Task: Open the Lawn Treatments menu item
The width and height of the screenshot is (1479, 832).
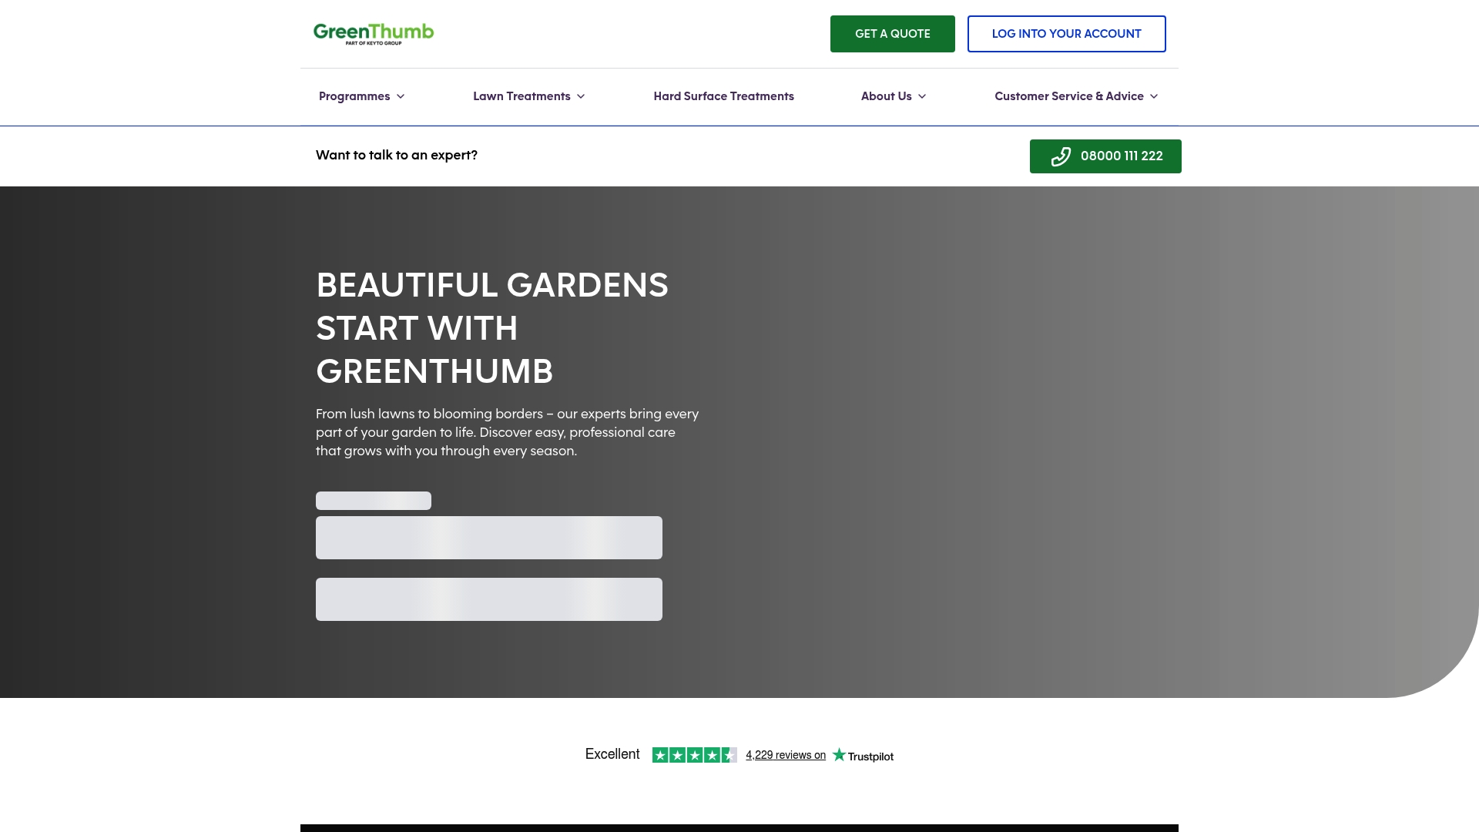Action: point(522,96)
